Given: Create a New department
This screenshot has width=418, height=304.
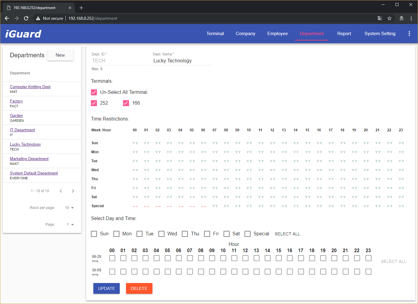Looking at the screenshot, I should [60, 55].
